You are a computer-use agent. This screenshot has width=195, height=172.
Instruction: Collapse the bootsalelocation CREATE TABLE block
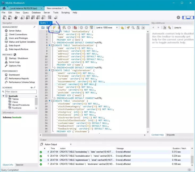click(53, 45)
